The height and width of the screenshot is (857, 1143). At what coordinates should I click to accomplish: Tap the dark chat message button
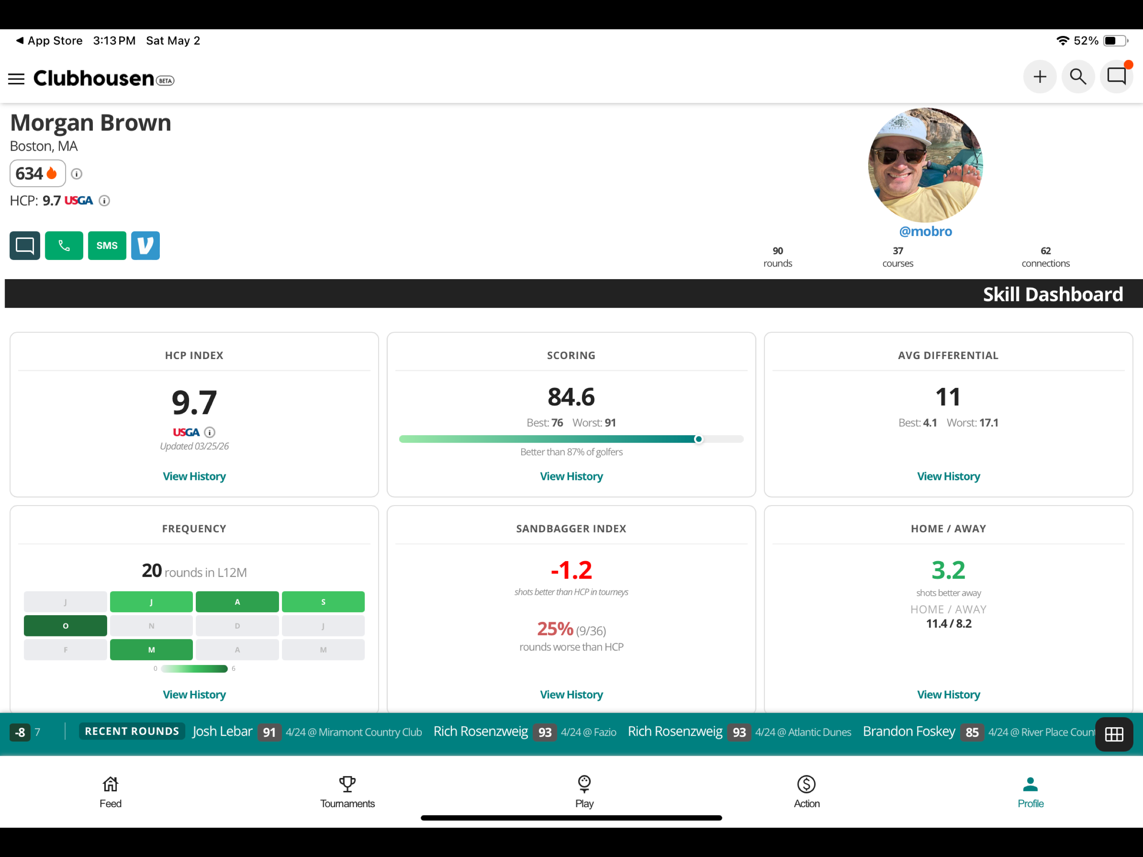click(25, 246)
